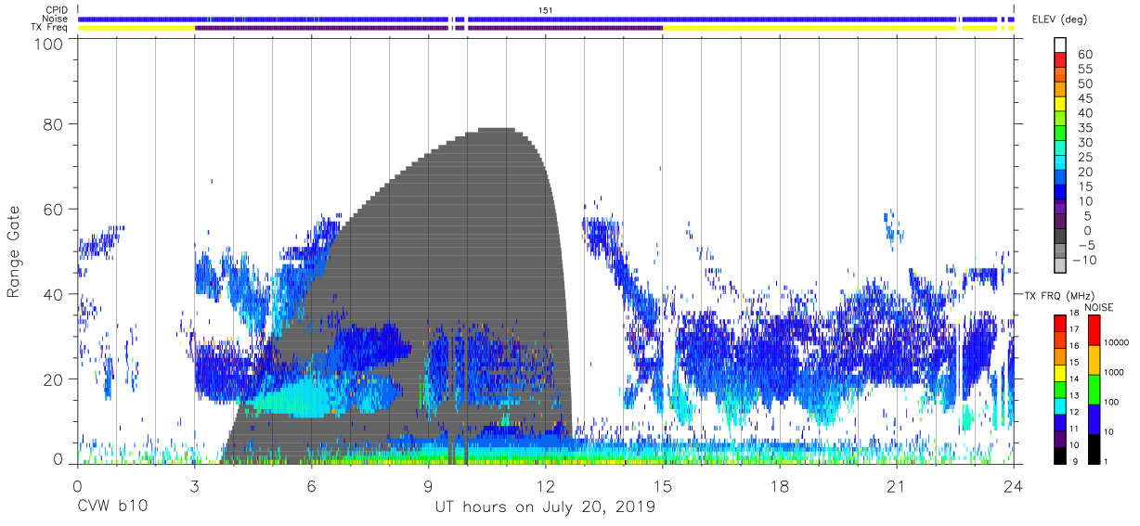
Task: Pick the red 17-18 MHz TX FRQ segment
Action: point(1062,322)
